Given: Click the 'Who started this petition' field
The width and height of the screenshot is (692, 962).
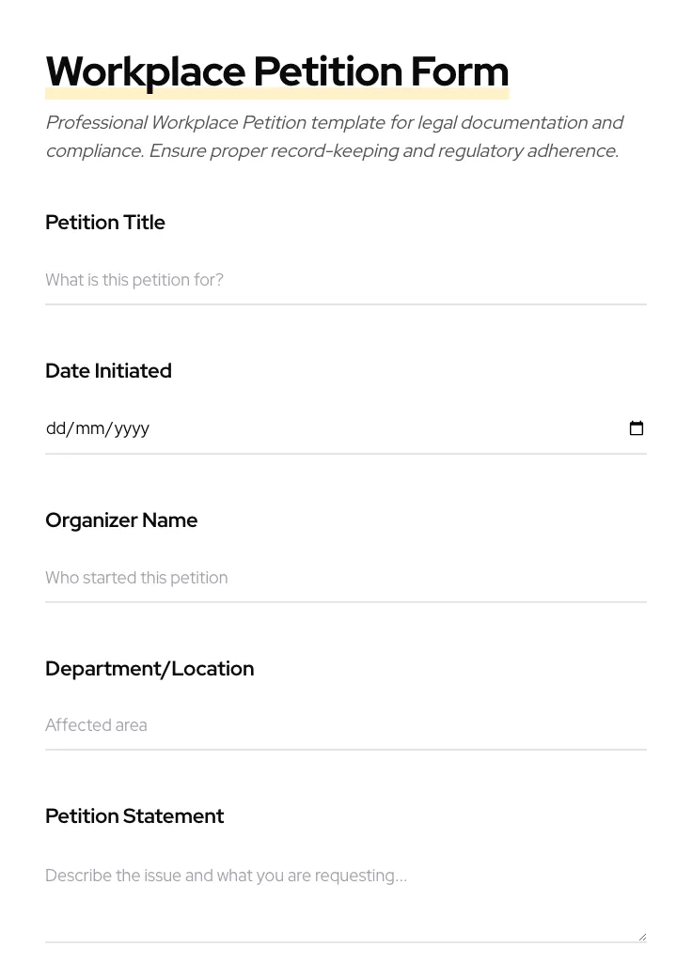Looking at the screenshot, I should [136, 578].
